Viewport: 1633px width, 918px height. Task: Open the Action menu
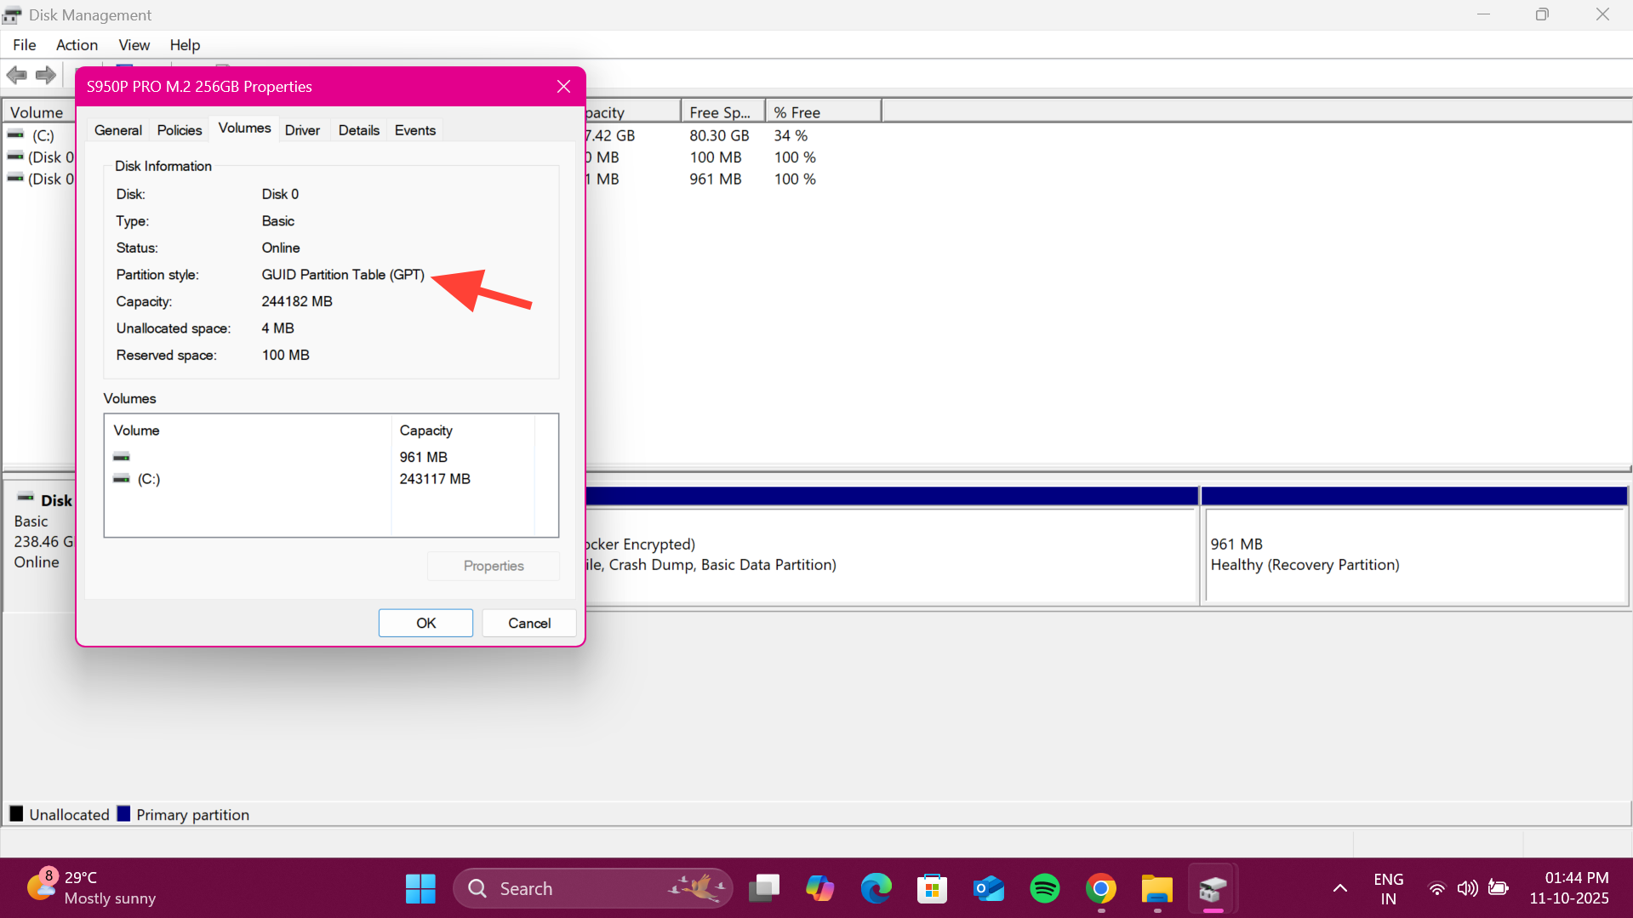click(77, 45)
